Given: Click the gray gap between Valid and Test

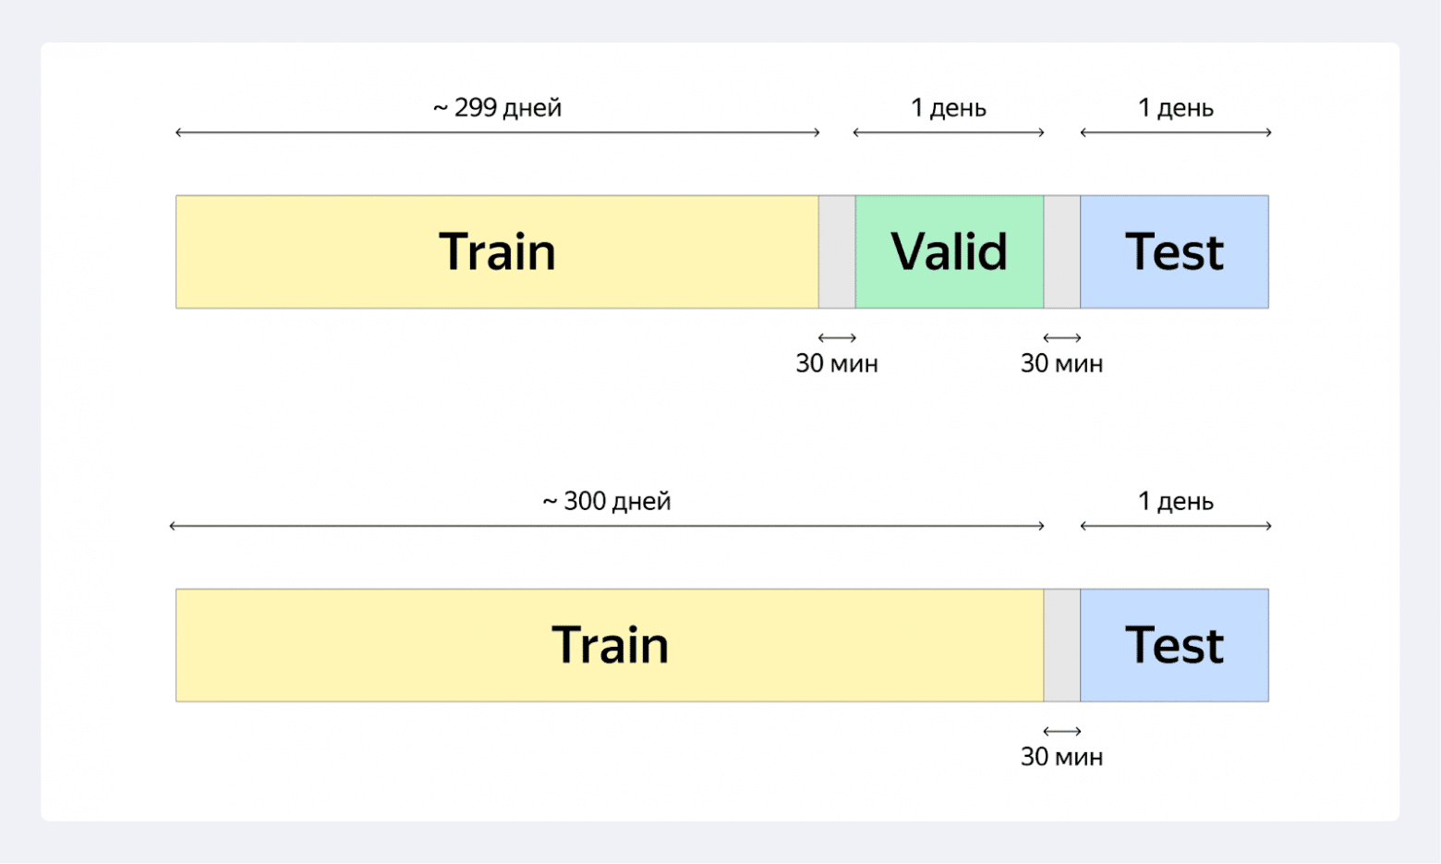Looking at the screenshot, I should point(1061,251).
